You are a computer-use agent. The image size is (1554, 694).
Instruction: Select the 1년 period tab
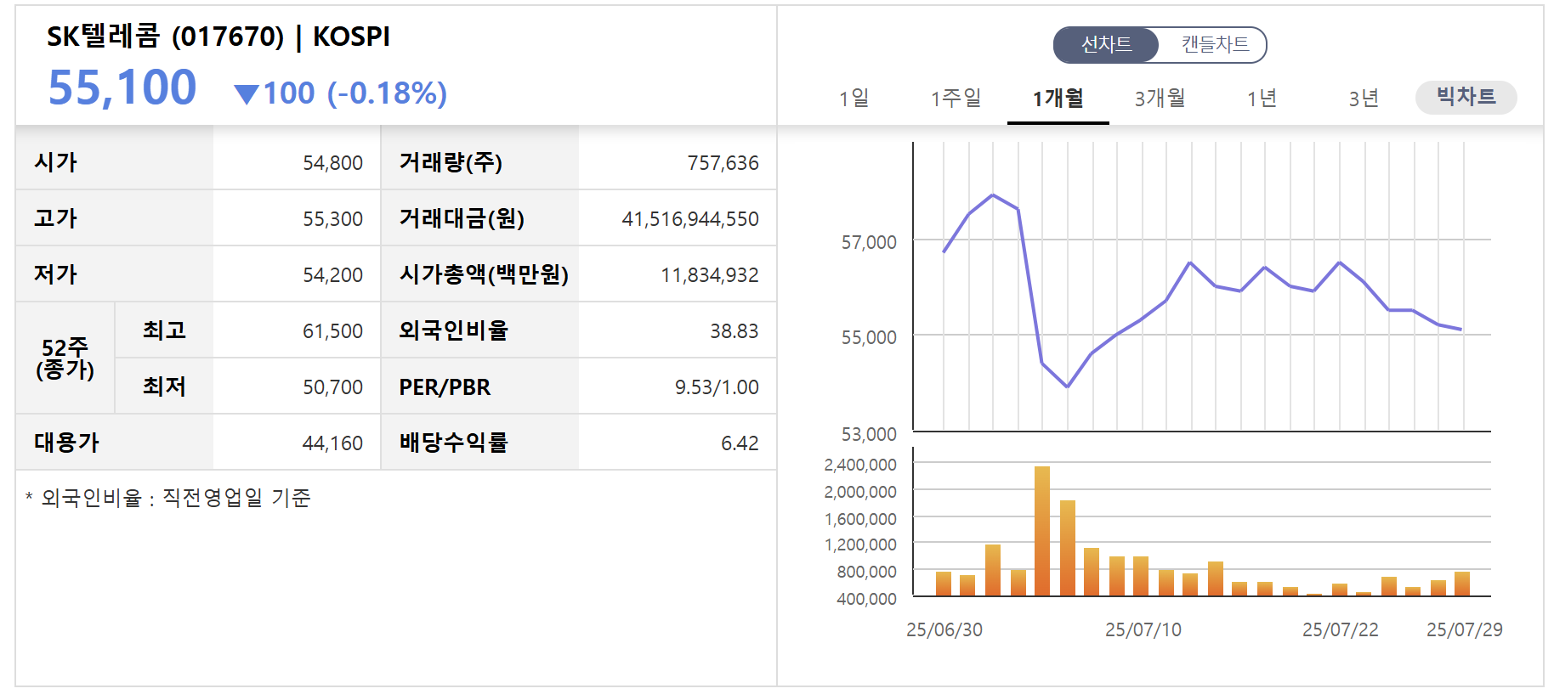click(1262, 99)
